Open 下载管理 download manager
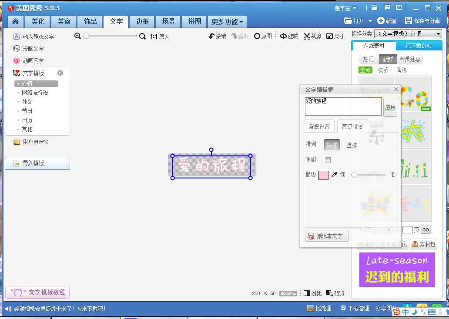 (x=355, y=308)
